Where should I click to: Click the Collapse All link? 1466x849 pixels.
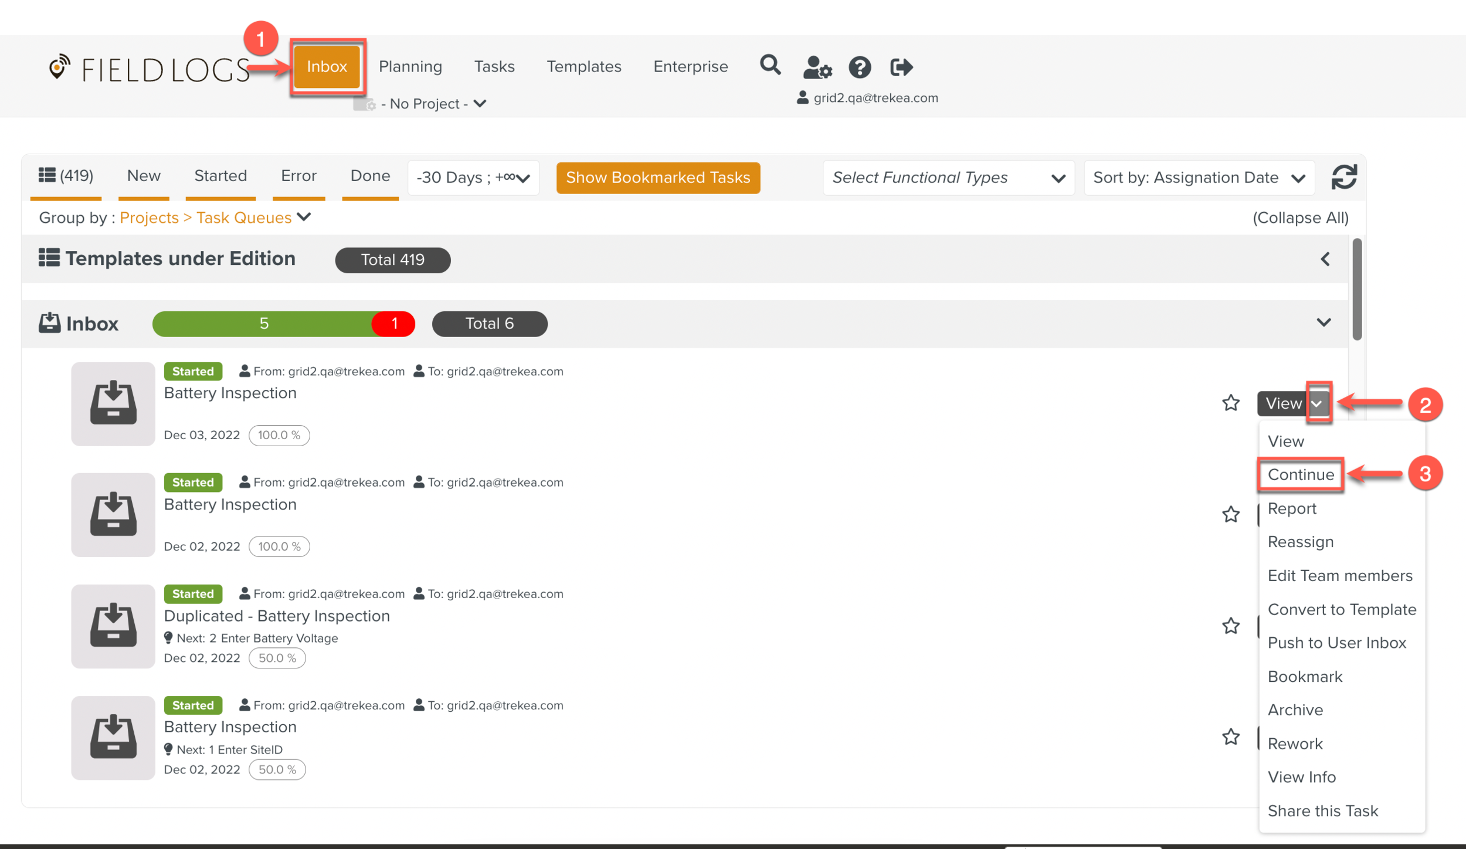coord(1300,218)
